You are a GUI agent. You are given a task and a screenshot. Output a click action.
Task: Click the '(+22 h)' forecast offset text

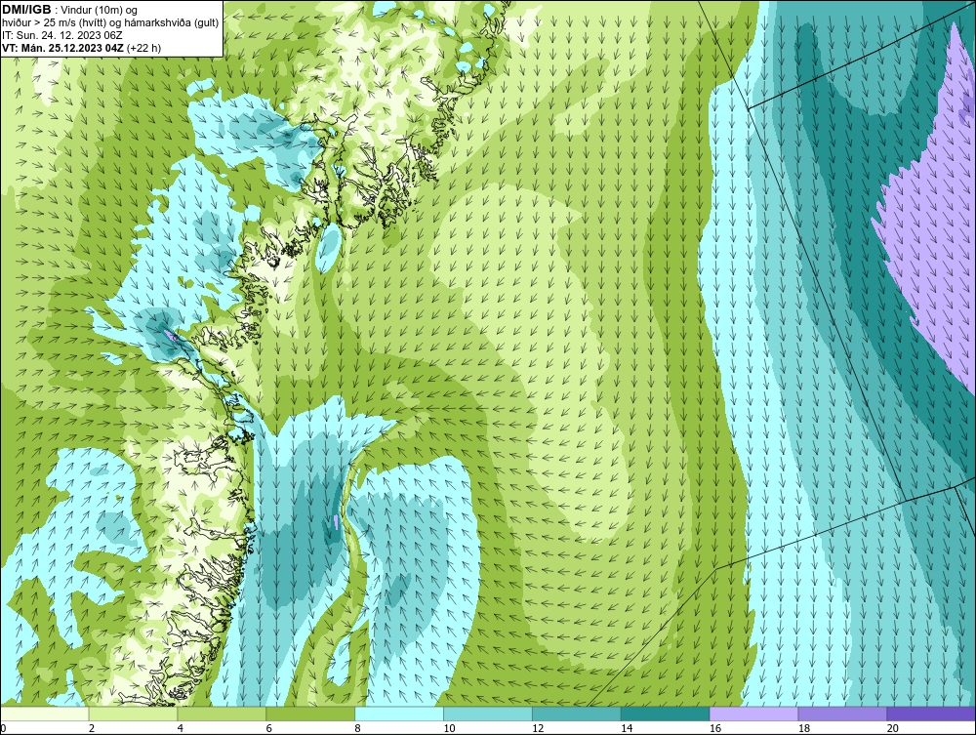tap(143, 48)
